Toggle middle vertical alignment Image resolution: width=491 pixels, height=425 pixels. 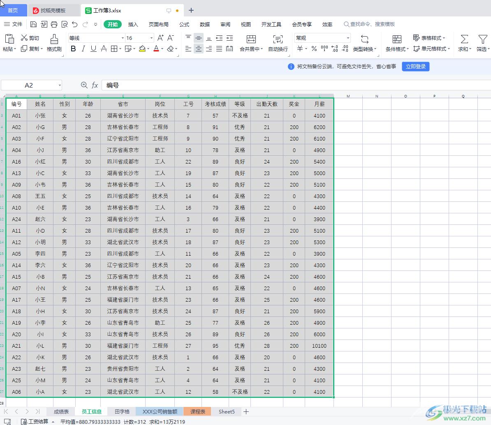(199, 38)
